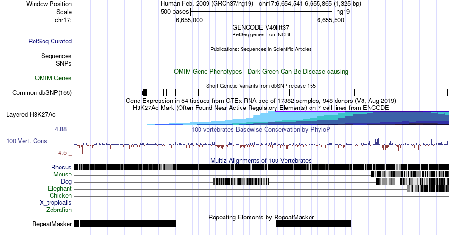Select the Dog alignment block in mid-window

241,181
